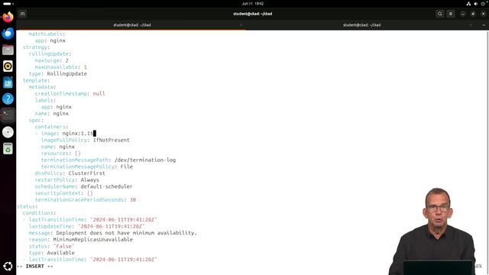Show Applications with the Ubuntu logo button
This screenshot has width=489, height=275.
tap(8, 266)
